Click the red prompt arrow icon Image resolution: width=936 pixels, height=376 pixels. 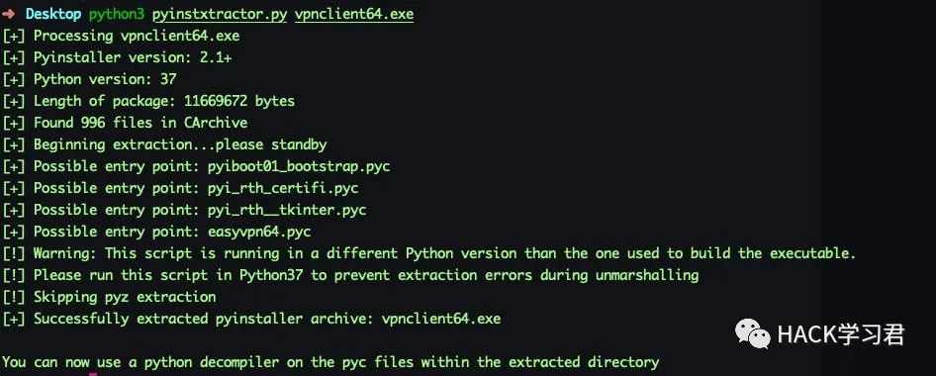(x=8, y=13)
